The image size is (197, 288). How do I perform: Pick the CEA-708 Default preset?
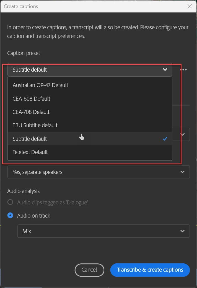pyautogui.click(x=31, y=112)
